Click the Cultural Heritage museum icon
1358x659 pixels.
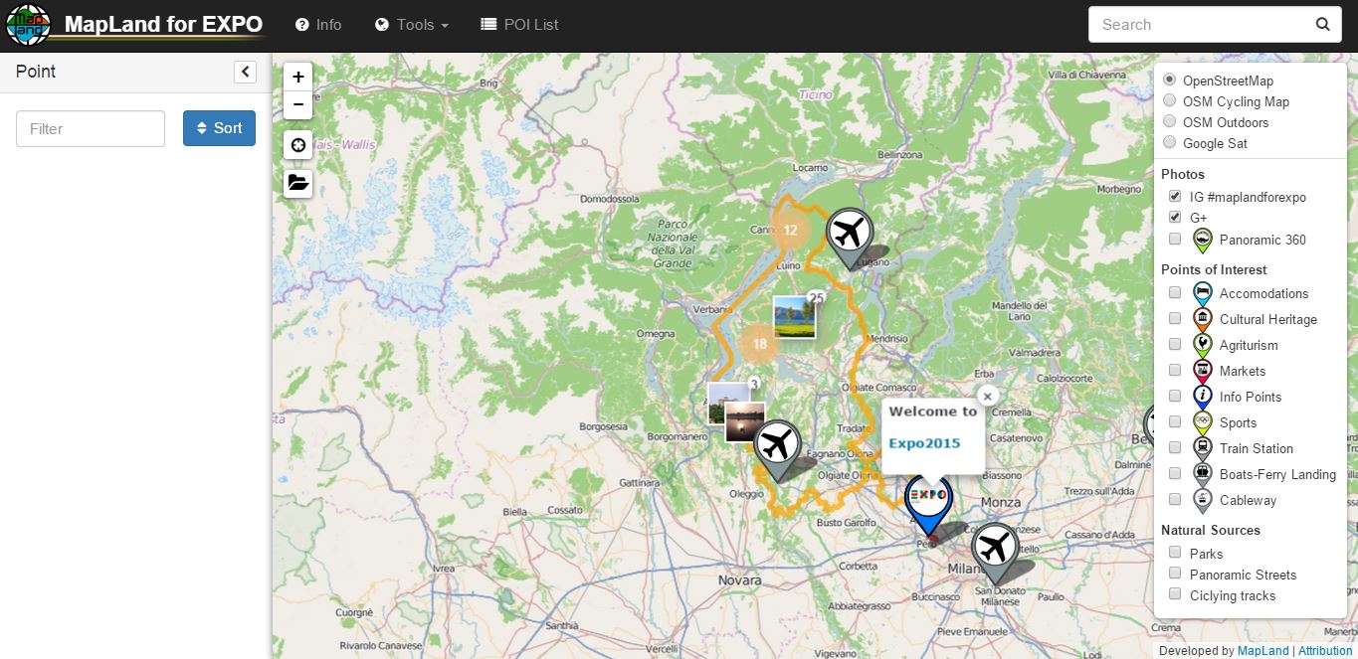pyautogui.click(x=1202, y=319)
